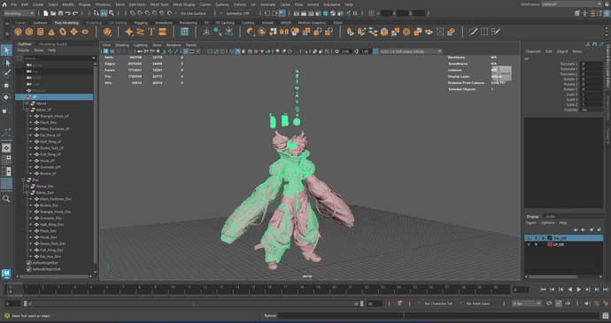
Task: Click the LP_LYR red color swatch
Action: 550,245
